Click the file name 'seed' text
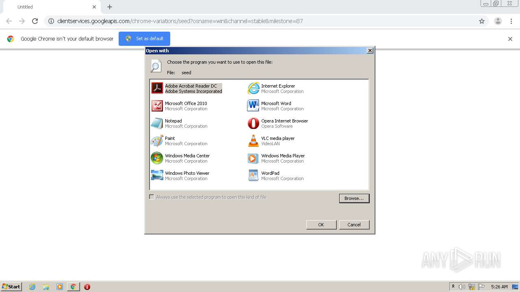520x292 pixels. pyautogui.click(x=186, y=73)
